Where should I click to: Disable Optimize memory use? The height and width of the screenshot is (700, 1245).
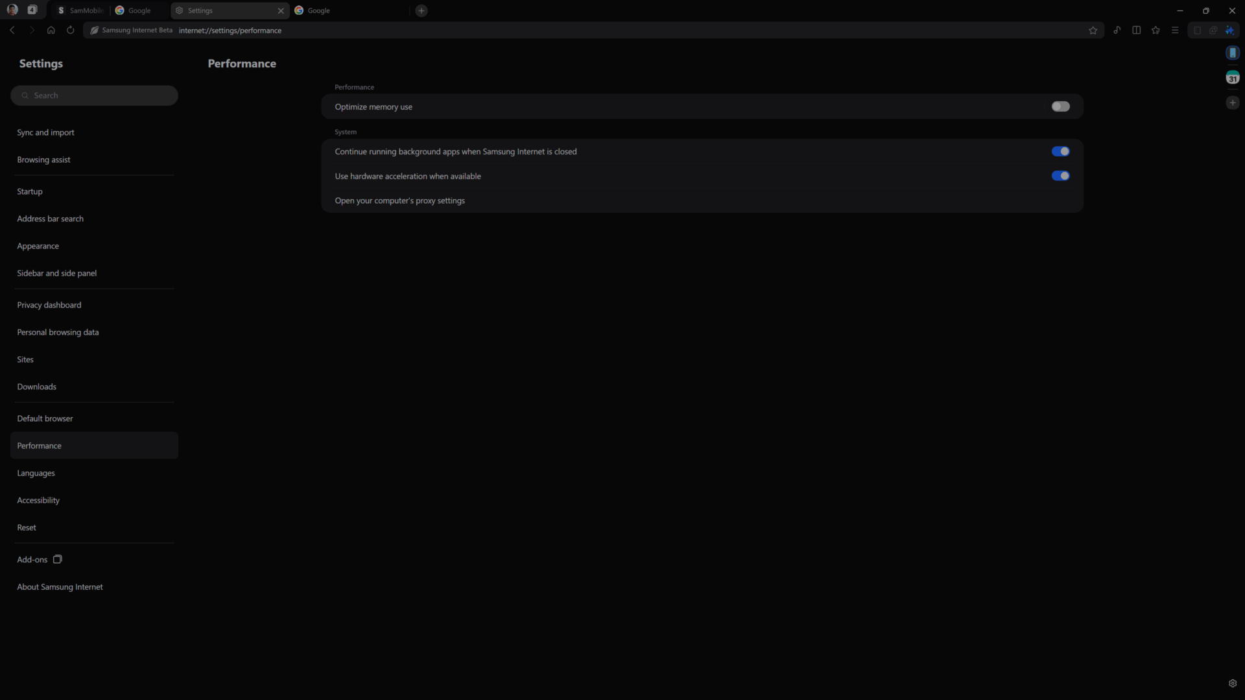coord(1061,106)
